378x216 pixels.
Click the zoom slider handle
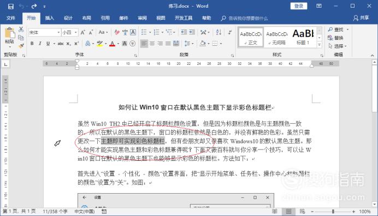[333, 212]
